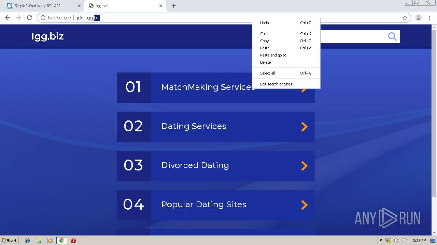Click the 03 number block
The width and height of the screenshot is (437, 245).
(x=134, y=166)
